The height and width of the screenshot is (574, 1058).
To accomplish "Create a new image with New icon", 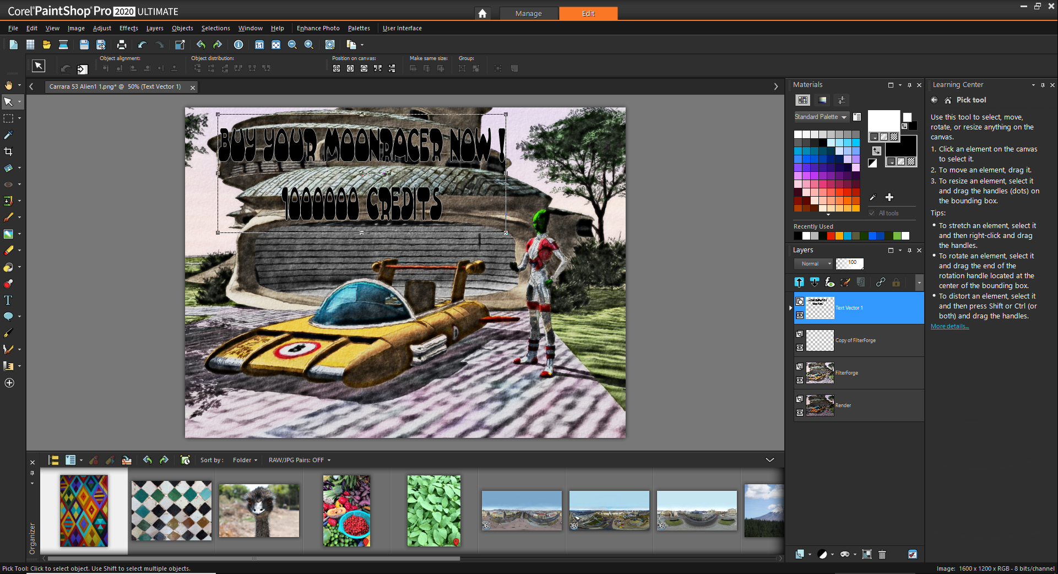I will click(x=14, y=45).
